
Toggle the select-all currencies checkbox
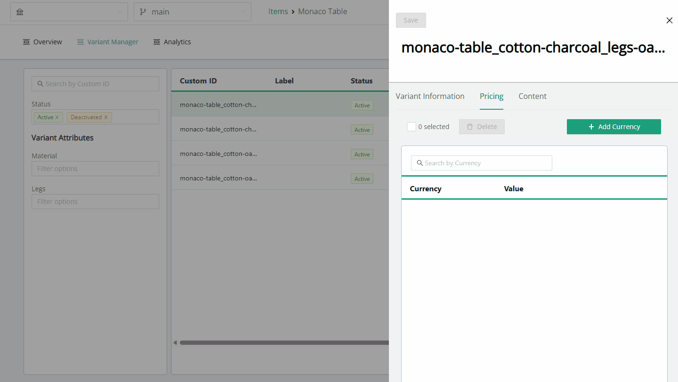point(412,127)
